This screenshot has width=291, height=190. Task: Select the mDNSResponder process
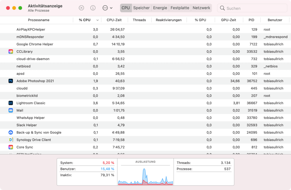pyautogui.click(x=30, y=37)
